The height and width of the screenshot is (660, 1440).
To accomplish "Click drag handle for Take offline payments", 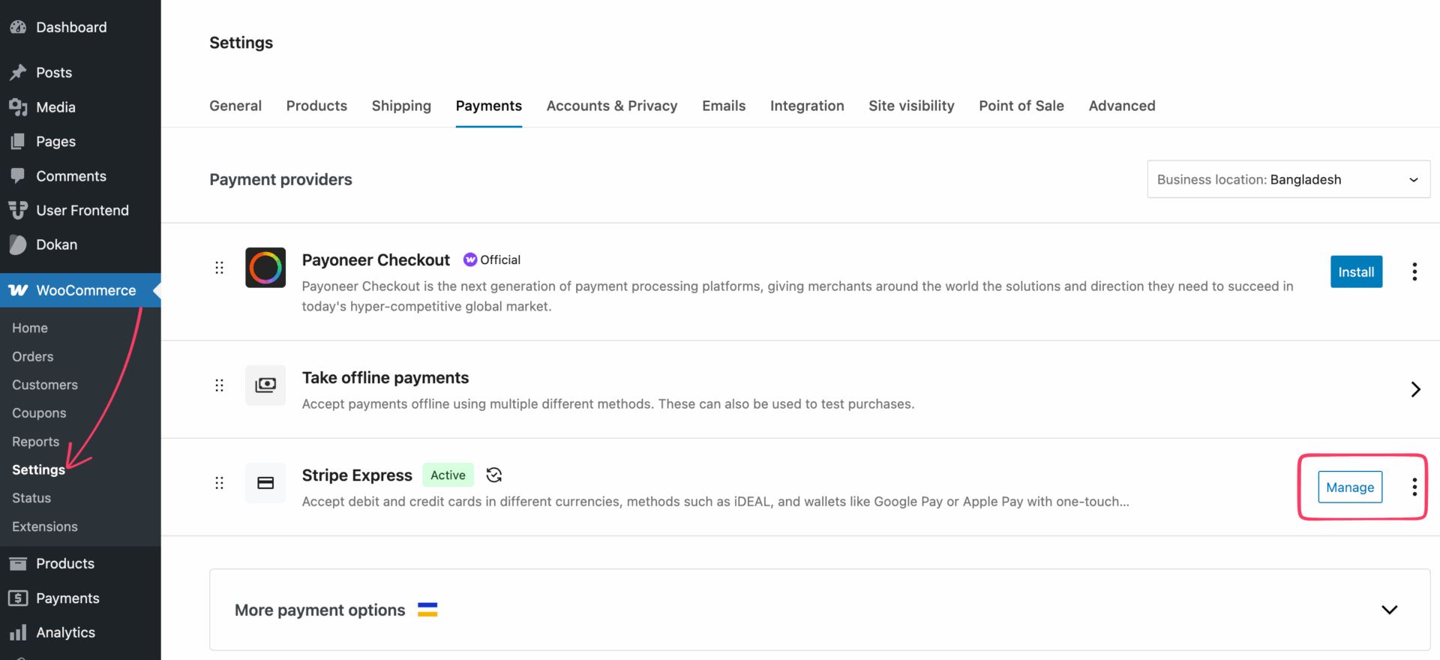I will point(219,385).
